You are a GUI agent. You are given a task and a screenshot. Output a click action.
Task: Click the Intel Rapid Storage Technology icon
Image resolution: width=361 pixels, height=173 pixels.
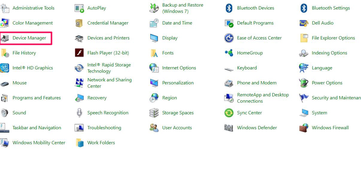click(x=79, y=68)
